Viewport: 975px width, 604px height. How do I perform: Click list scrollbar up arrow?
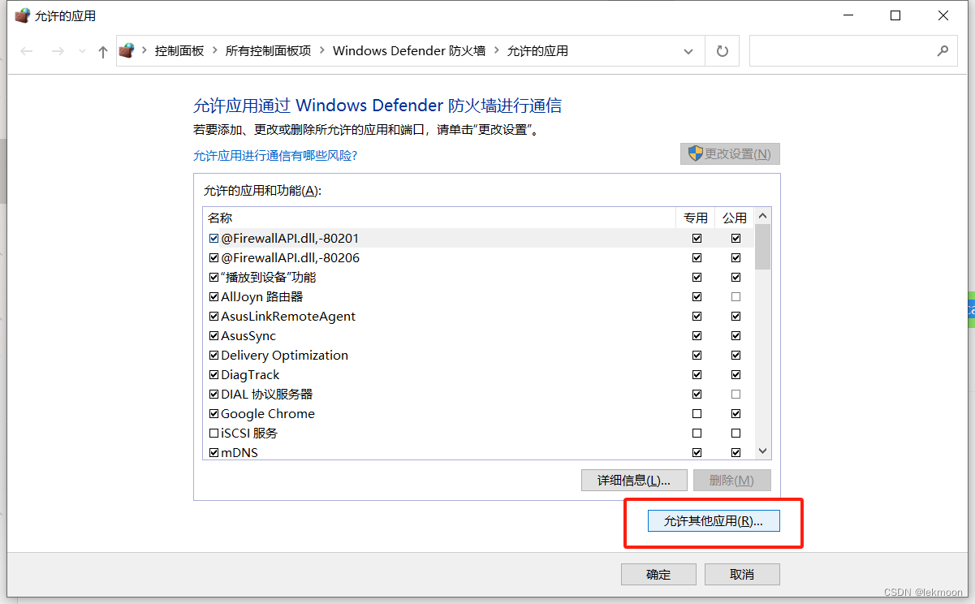[x=762, y=217]
